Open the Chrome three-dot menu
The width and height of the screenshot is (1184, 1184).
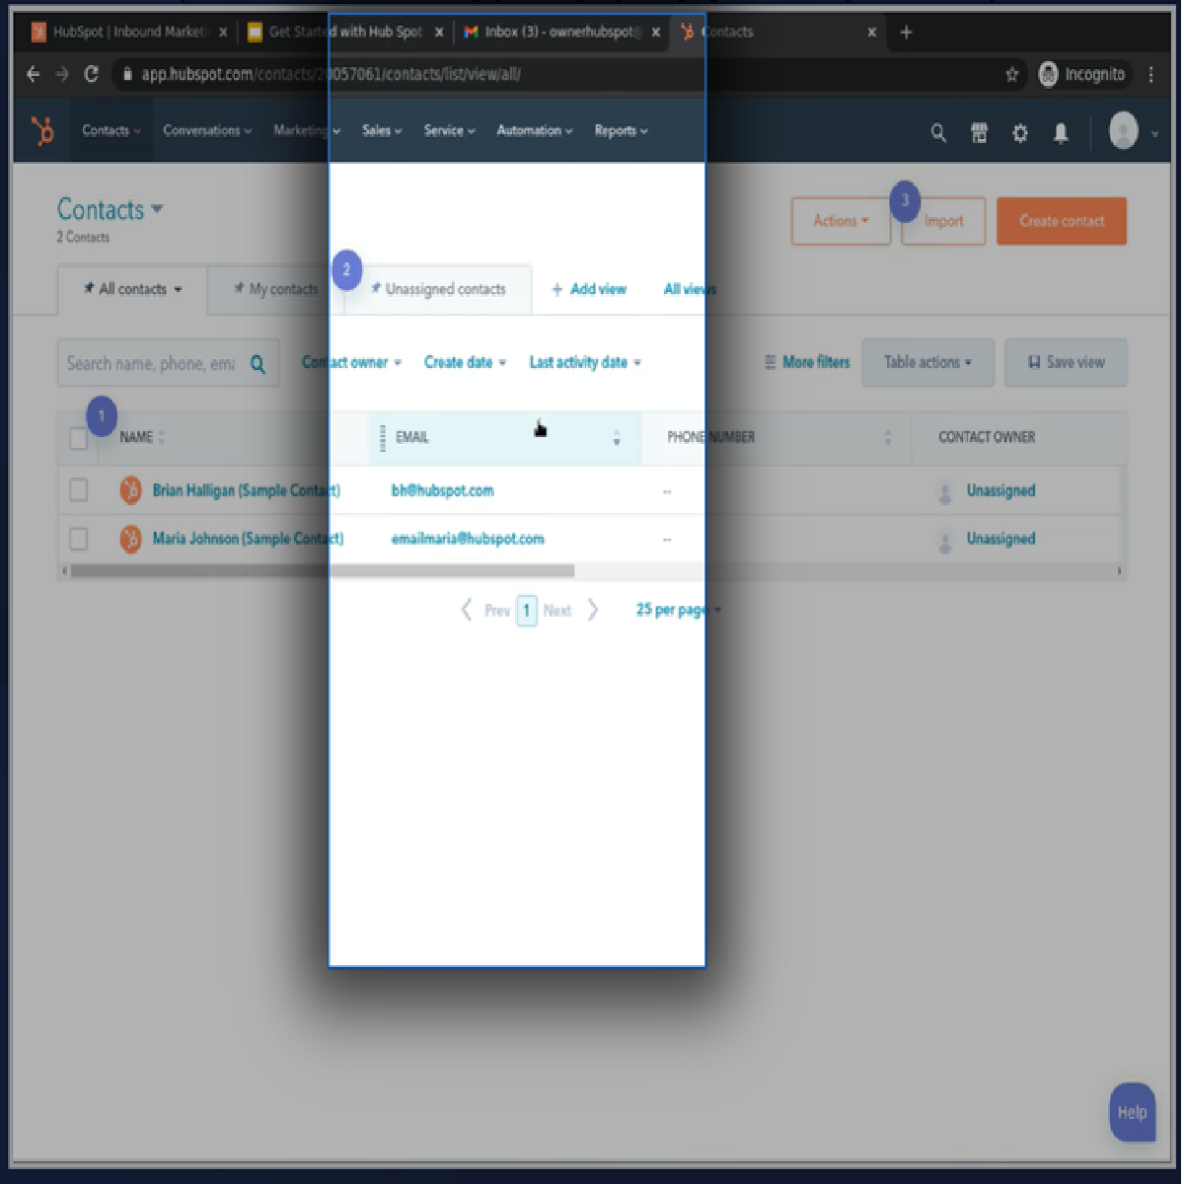tap(1151, 74)
